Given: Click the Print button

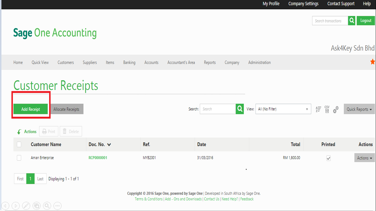Looking at the screenshot, I should (x=49, y=132).
